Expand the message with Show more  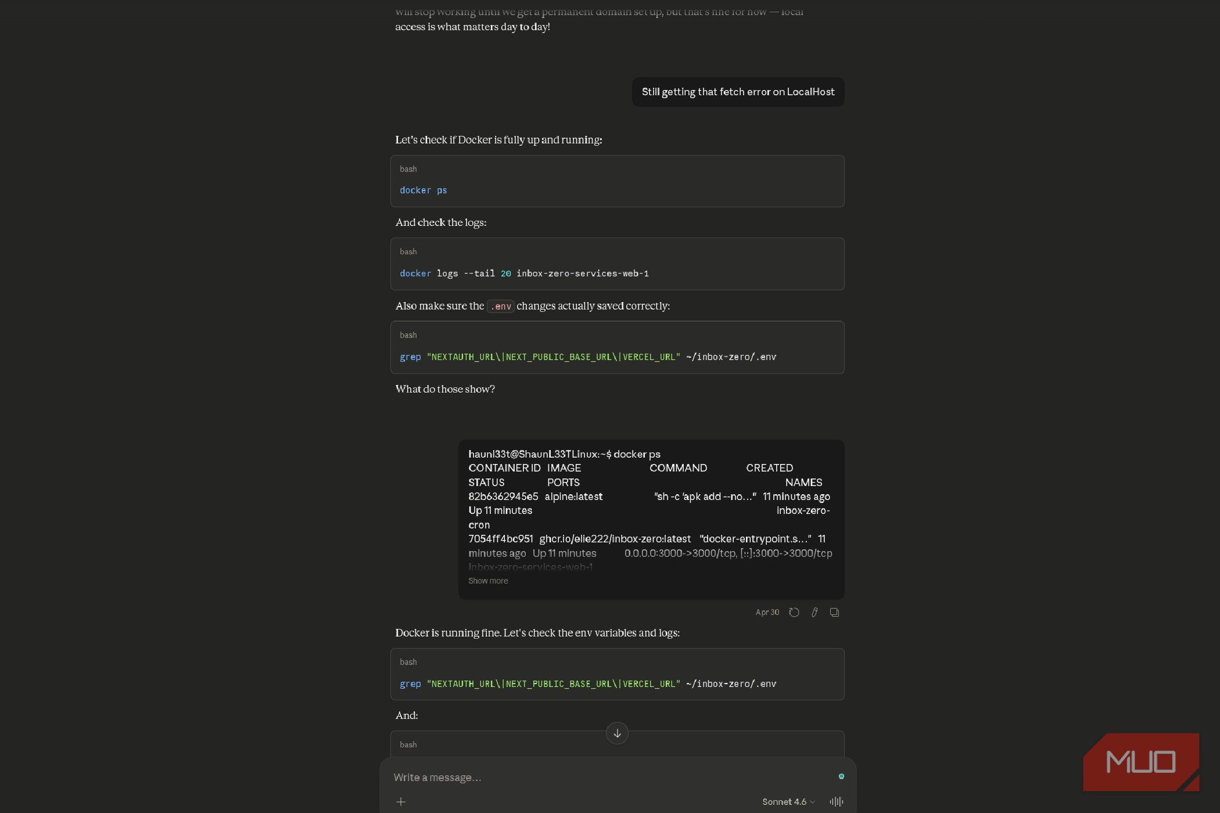tap(488, 581)
